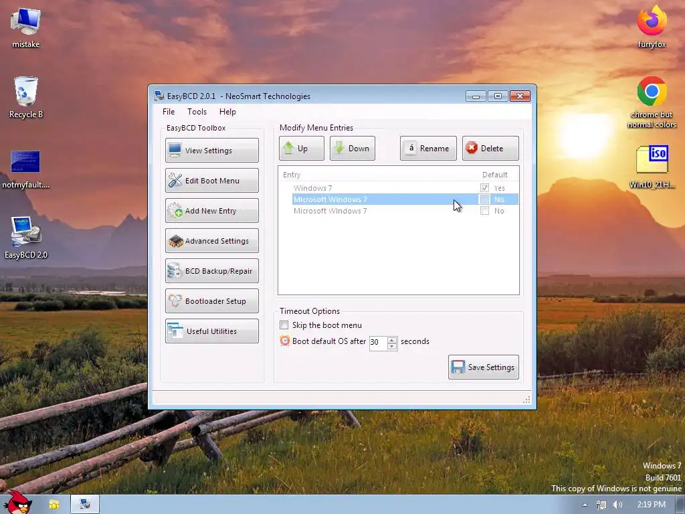Check Default box of highlighted Microsoft Windows 7
685x514 pixels.
(484, 199)
